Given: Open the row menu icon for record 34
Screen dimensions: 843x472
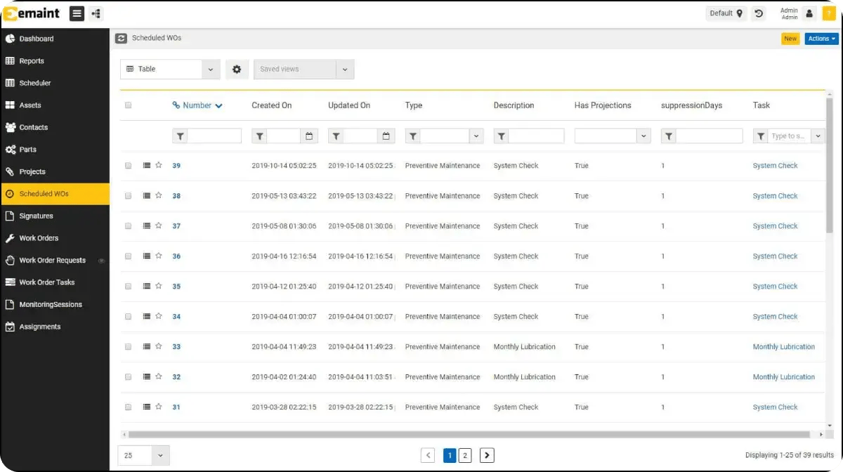Looking at the screenshot, I should pyautogui.click(x=146, y=317).
